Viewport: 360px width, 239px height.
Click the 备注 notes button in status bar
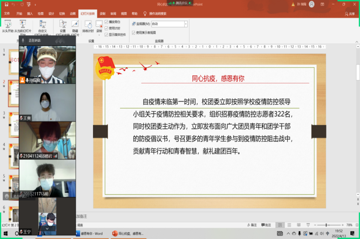pyautogui.click(x=252, y=225)
